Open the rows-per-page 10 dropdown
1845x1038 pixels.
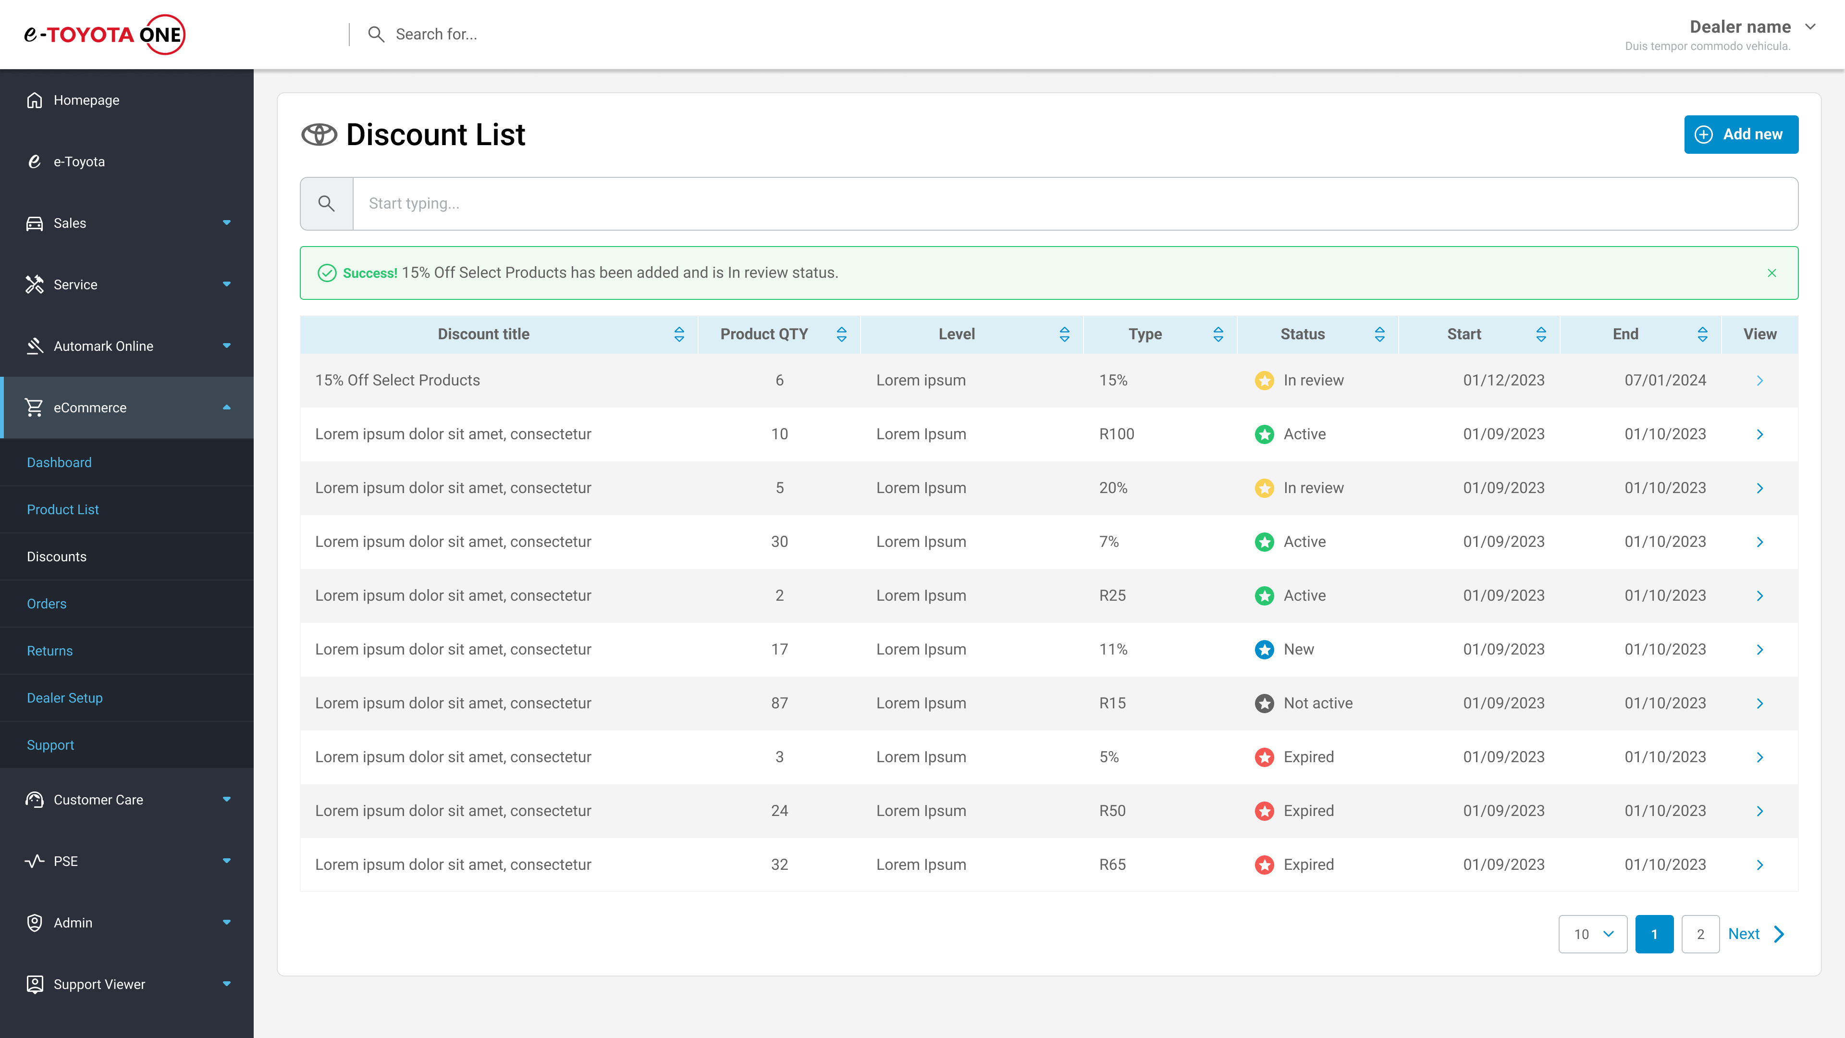tap(1592, 934)
